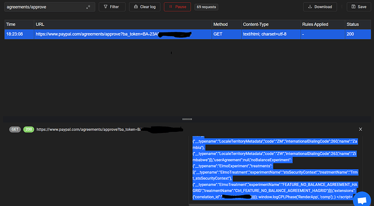The height and width of the screenshot is (206, 374).
Task: Close the request details panel
Action: 360,129
